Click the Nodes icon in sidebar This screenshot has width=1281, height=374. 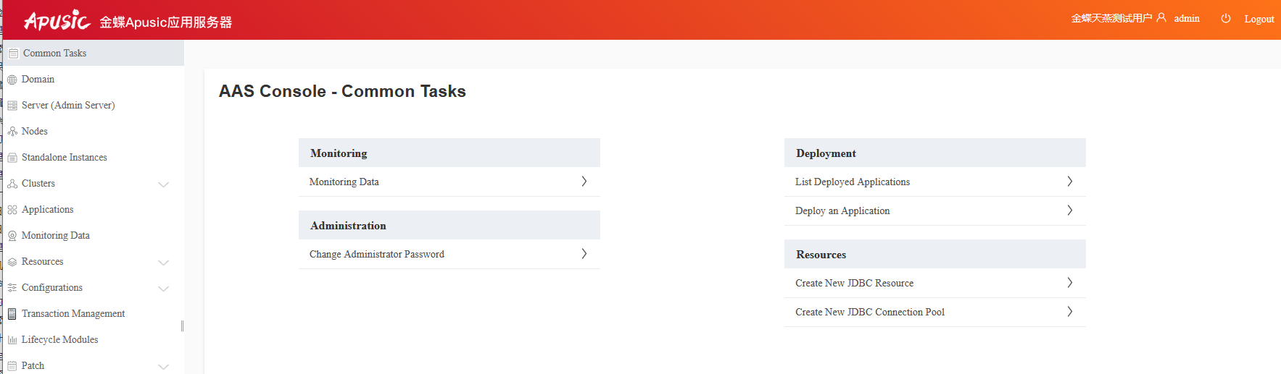coord(12,132)
